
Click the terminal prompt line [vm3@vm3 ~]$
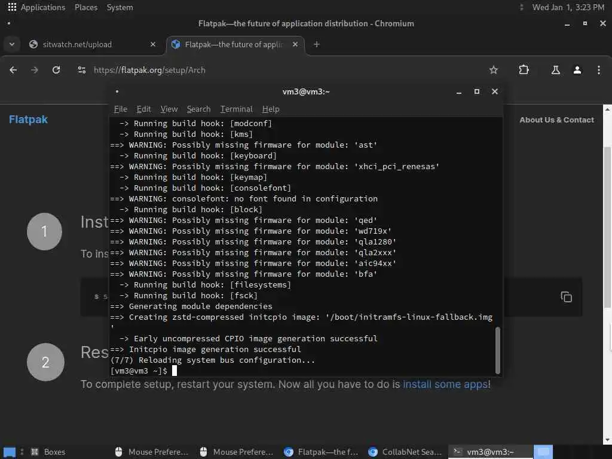point(139,371)
